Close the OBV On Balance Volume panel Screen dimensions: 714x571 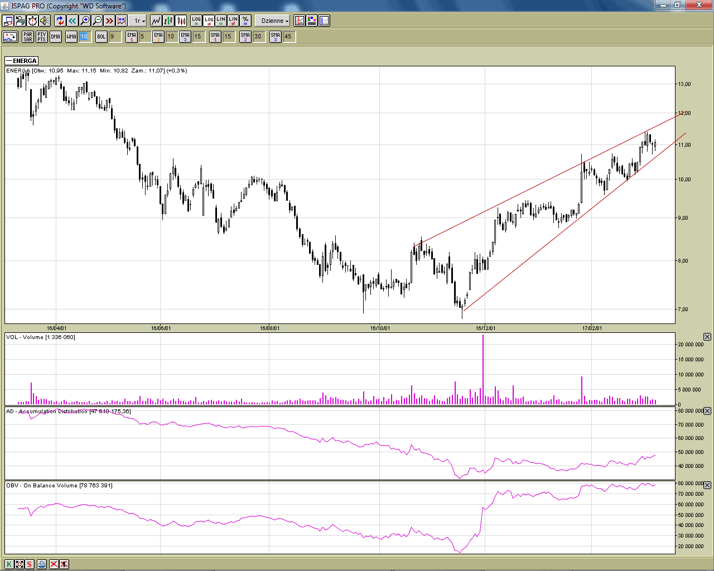pos(707,485)
